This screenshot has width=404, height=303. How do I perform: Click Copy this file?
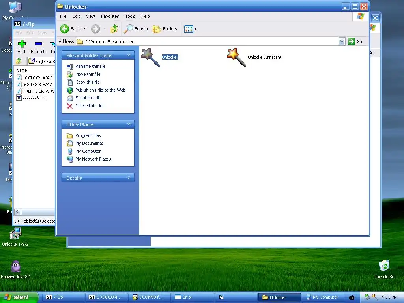pyautogui.click(x=88, y=82)
